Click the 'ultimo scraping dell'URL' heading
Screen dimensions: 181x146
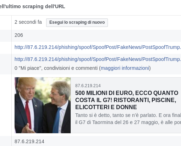click(x=33, y=6)
